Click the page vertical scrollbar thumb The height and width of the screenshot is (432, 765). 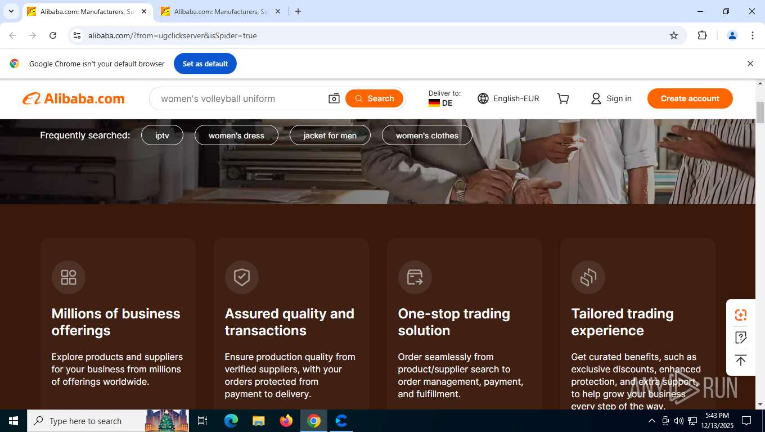point(760,112)
